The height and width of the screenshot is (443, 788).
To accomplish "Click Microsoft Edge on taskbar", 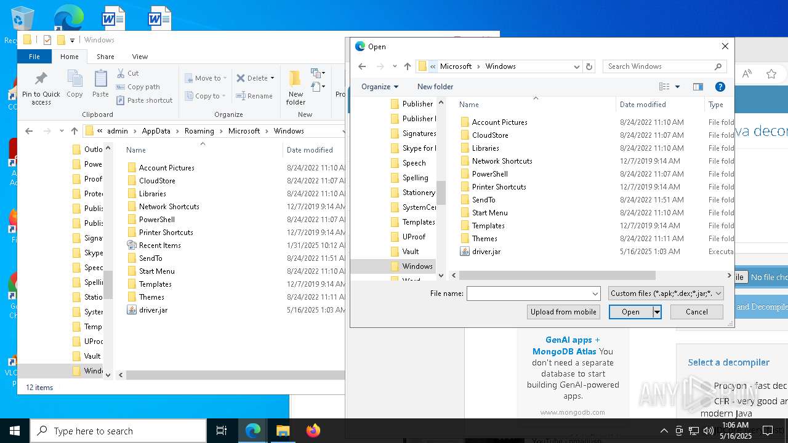I will pos(253,431).
